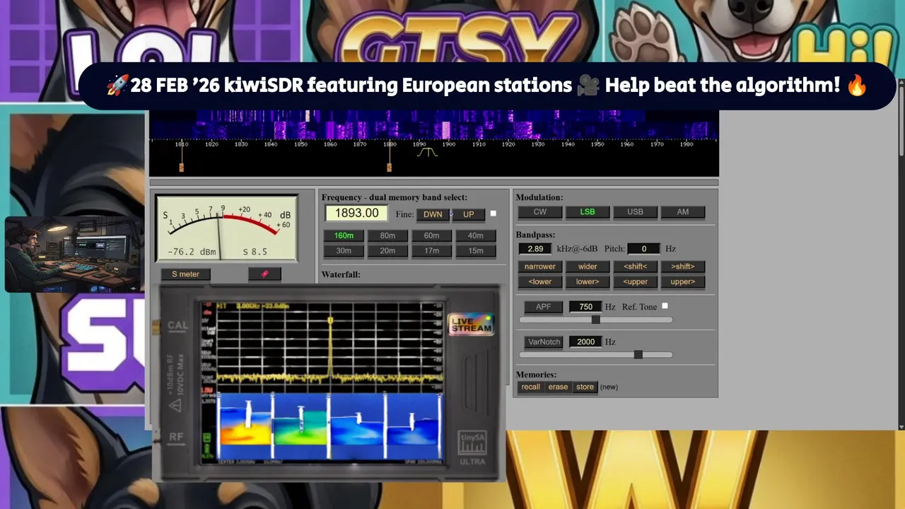
Task: Click the band marker at 1810 kHz
Action: coord(182,167)
